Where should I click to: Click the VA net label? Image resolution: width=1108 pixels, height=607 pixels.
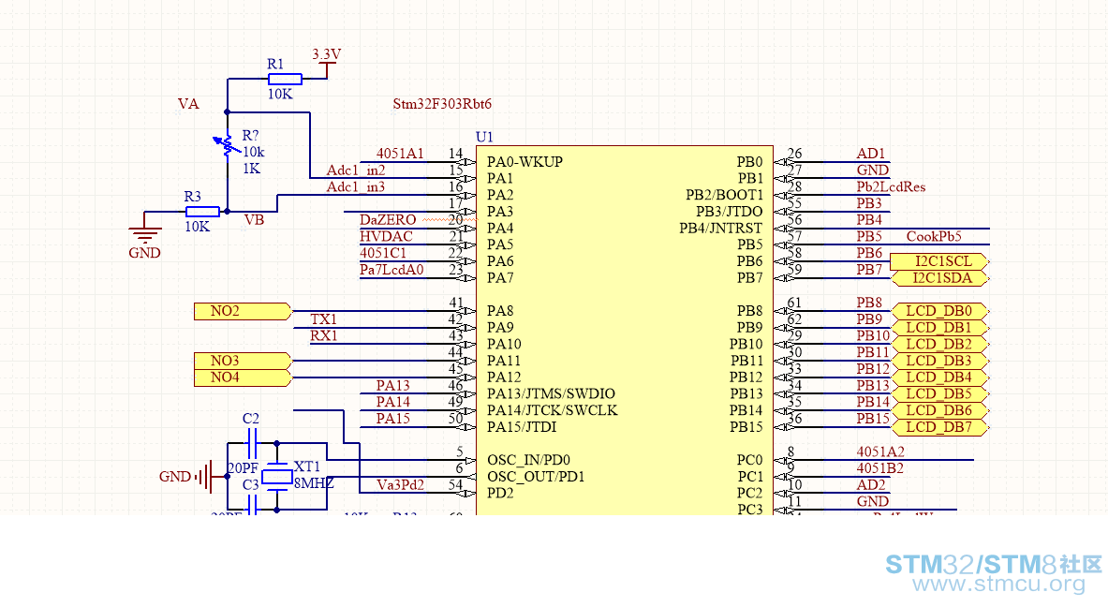[x=188, y=104]
